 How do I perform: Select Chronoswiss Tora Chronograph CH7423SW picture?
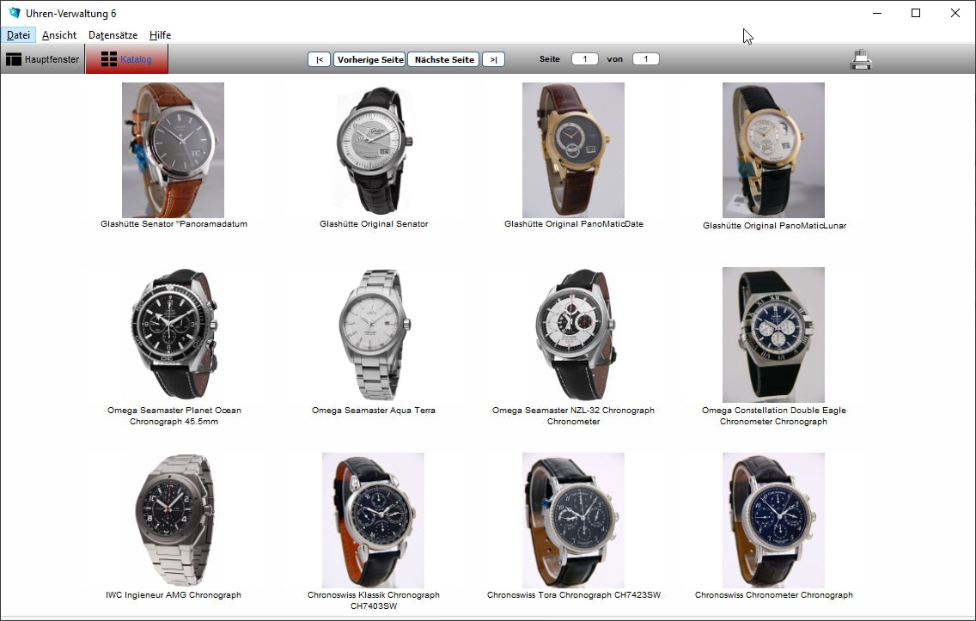pos(573,521)
